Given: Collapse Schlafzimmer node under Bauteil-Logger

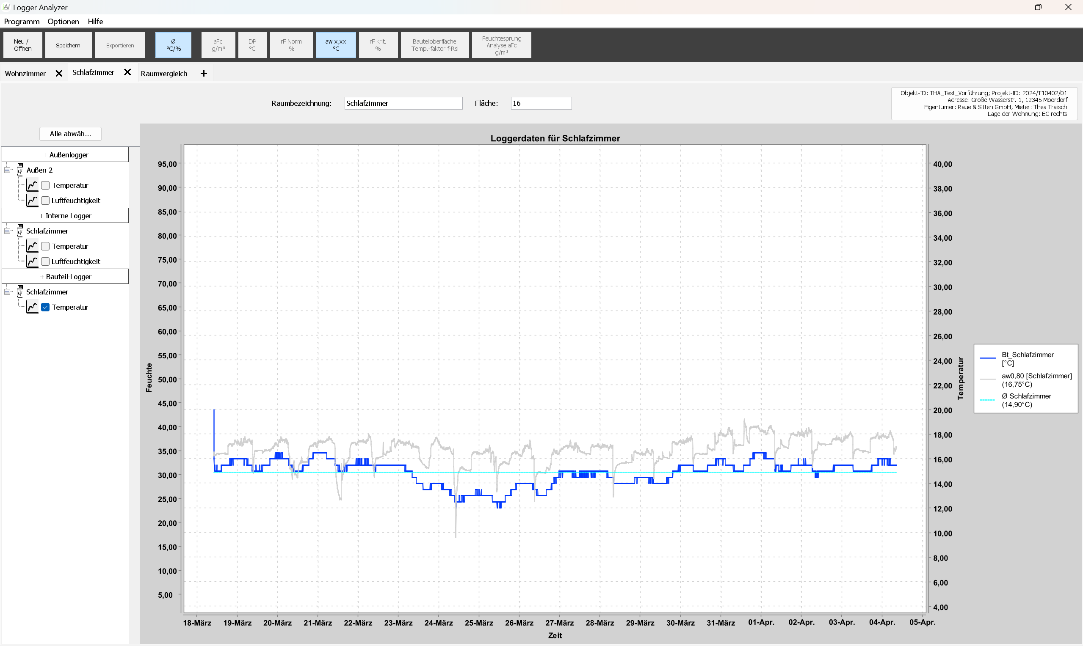Looking at the screenshot, I should [x=7, y=291].
